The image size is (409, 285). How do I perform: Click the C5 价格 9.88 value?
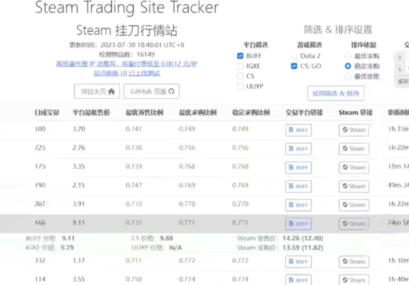167,238
